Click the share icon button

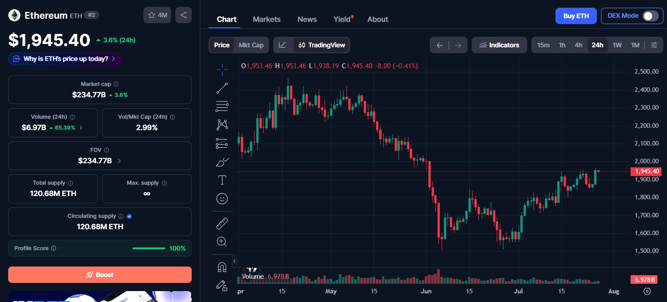[183, 15]
